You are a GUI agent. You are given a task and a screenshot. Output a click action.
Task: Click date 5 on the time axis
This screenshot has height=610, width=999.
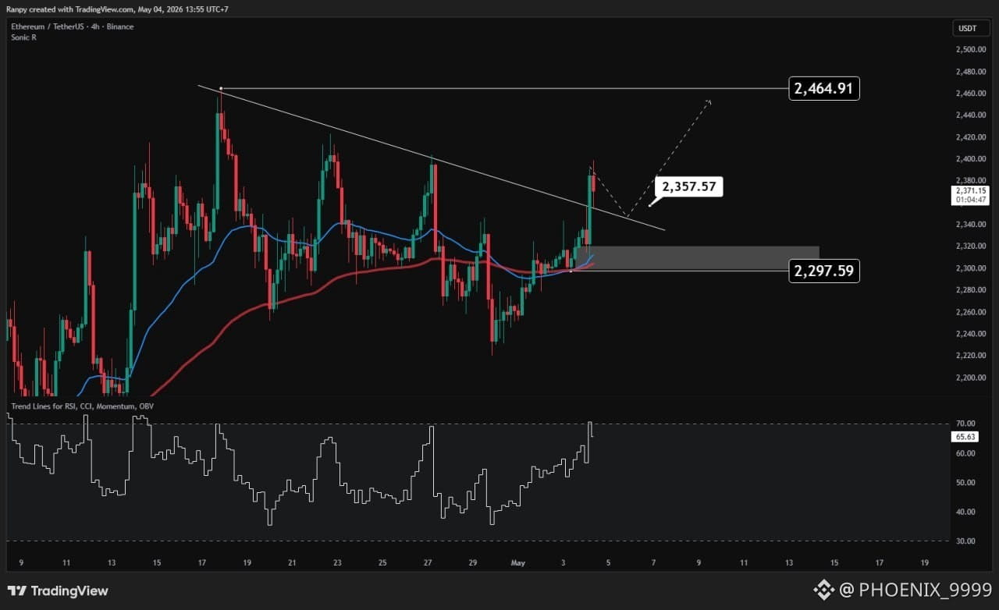pyautogui.click(x=610, y=562)
